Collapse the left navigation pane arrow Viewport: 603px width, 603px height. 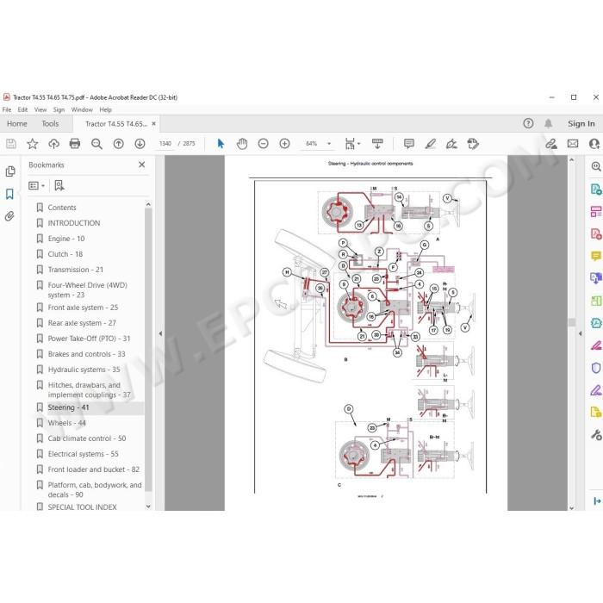tap(160, 333)
